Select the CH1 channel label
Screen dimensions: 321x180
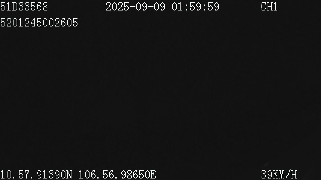[269, 7]
